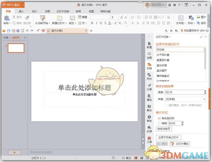
Task: Expand the 声音 (Sound) dropdown
Action: [205, 99]
